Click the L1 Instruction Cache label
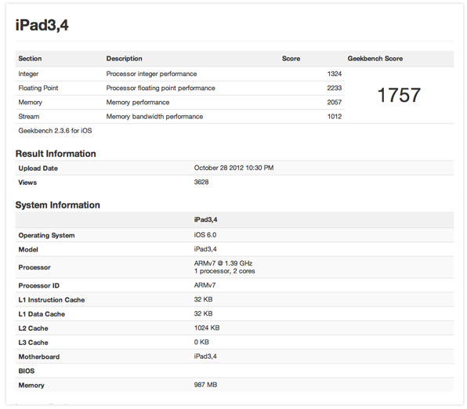 click(x=52, y=300)
